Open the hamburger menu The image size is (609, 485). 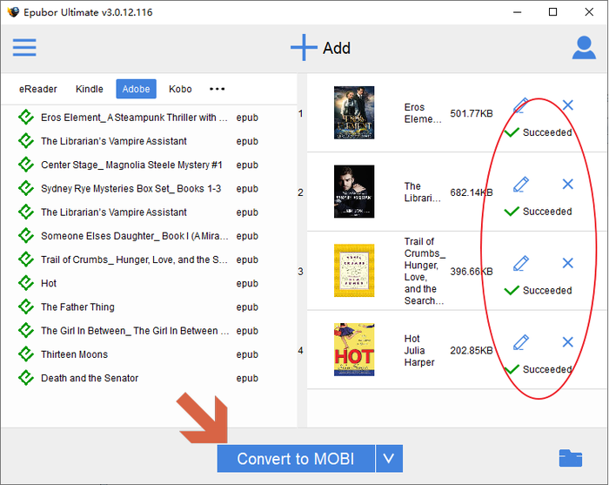[x=24, y=47]
